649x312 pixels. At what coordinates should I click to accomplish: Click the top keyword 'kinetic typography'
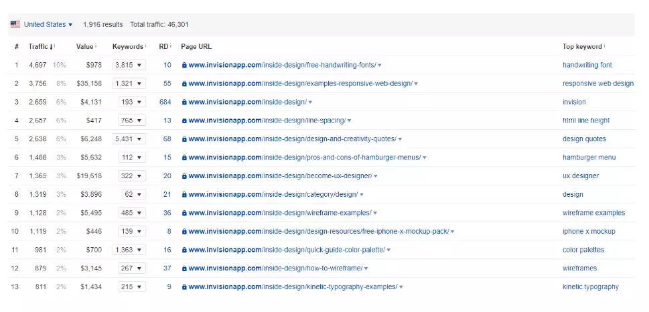(591, 287)
